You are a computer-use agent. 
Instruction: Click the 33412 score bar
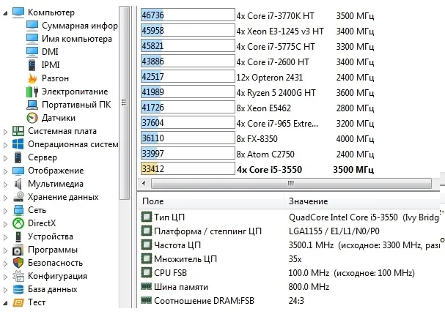coord(188,169)
